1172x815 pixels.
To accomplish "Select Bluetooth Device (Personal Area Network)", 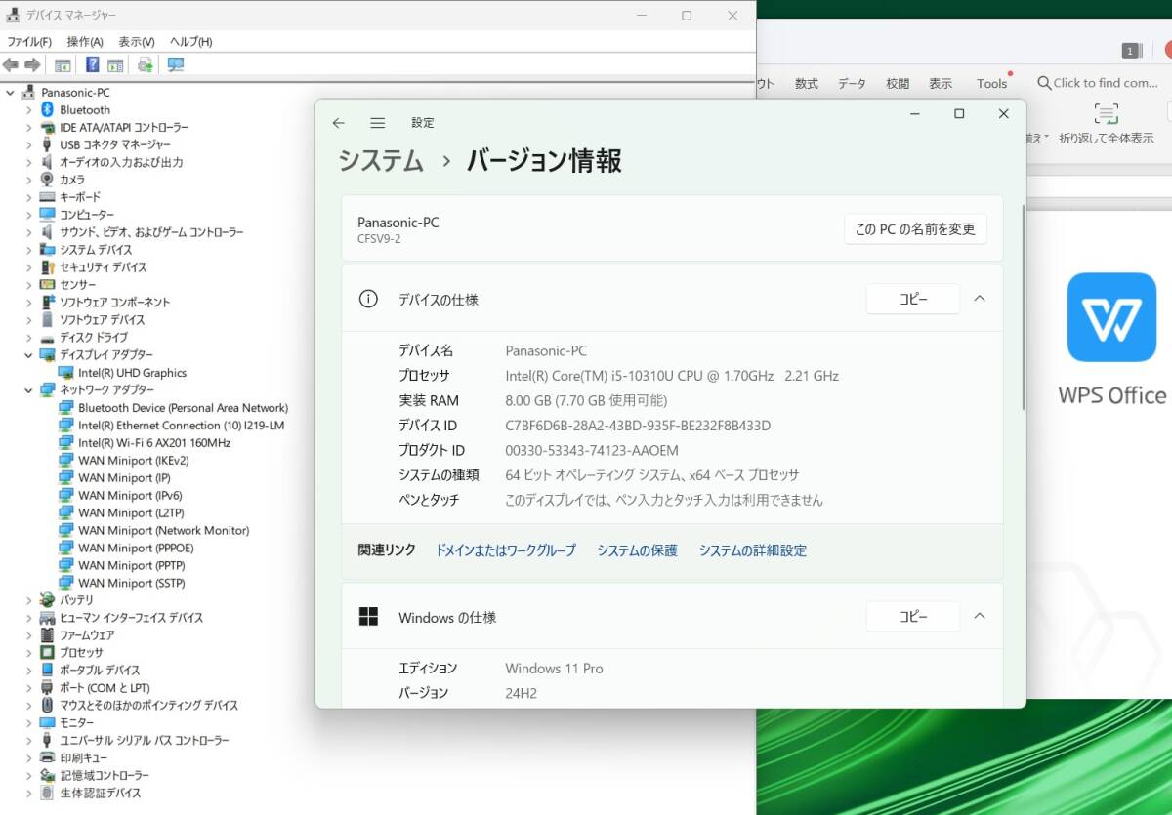I will [184, 408].
